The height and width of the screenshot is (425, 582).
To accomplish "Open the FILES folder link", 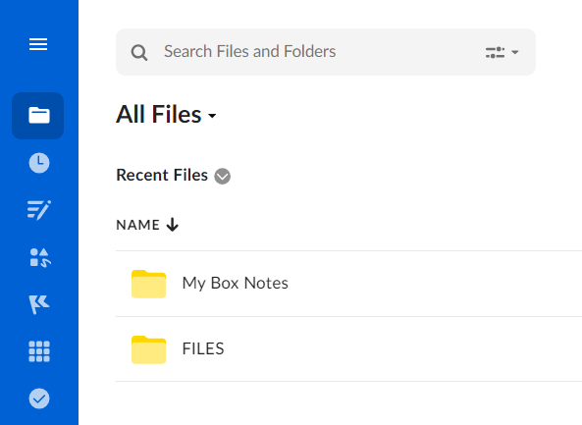I will (x=203, y=348).
